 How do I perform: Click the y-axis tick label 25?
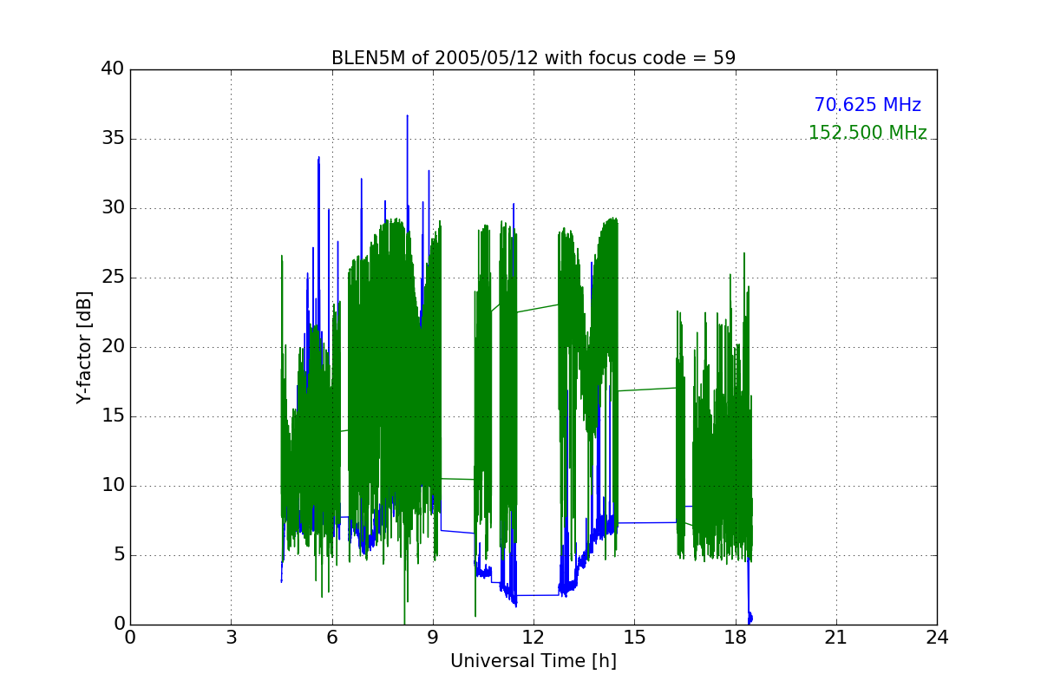113,278
